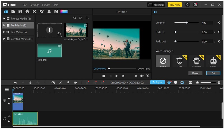
Task: Zoom out timeline with minus icon
Action: coord(197,83)
